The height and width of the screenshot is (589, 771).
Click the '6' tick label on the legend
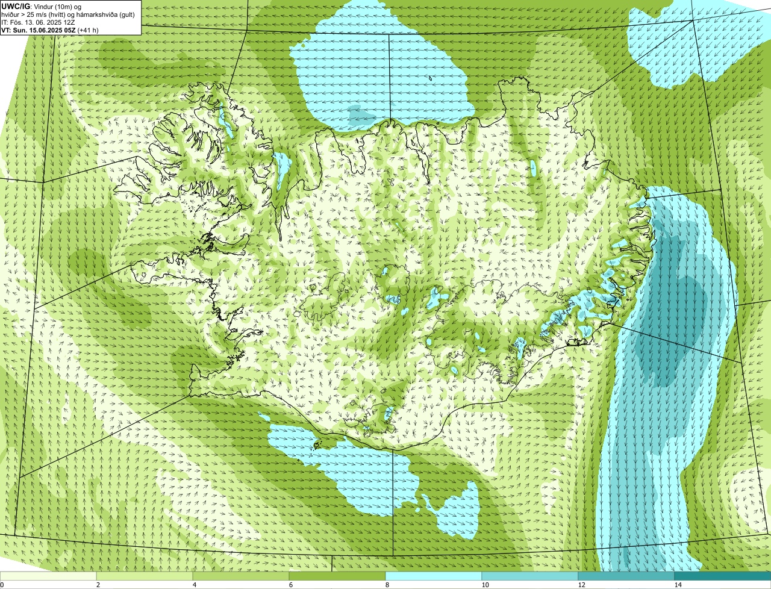(x=290, y=585)
